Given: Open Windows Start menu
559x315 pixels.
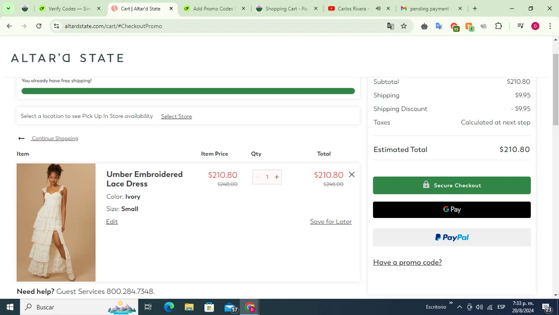Looking at the screenshot, I should click(10, 307).
